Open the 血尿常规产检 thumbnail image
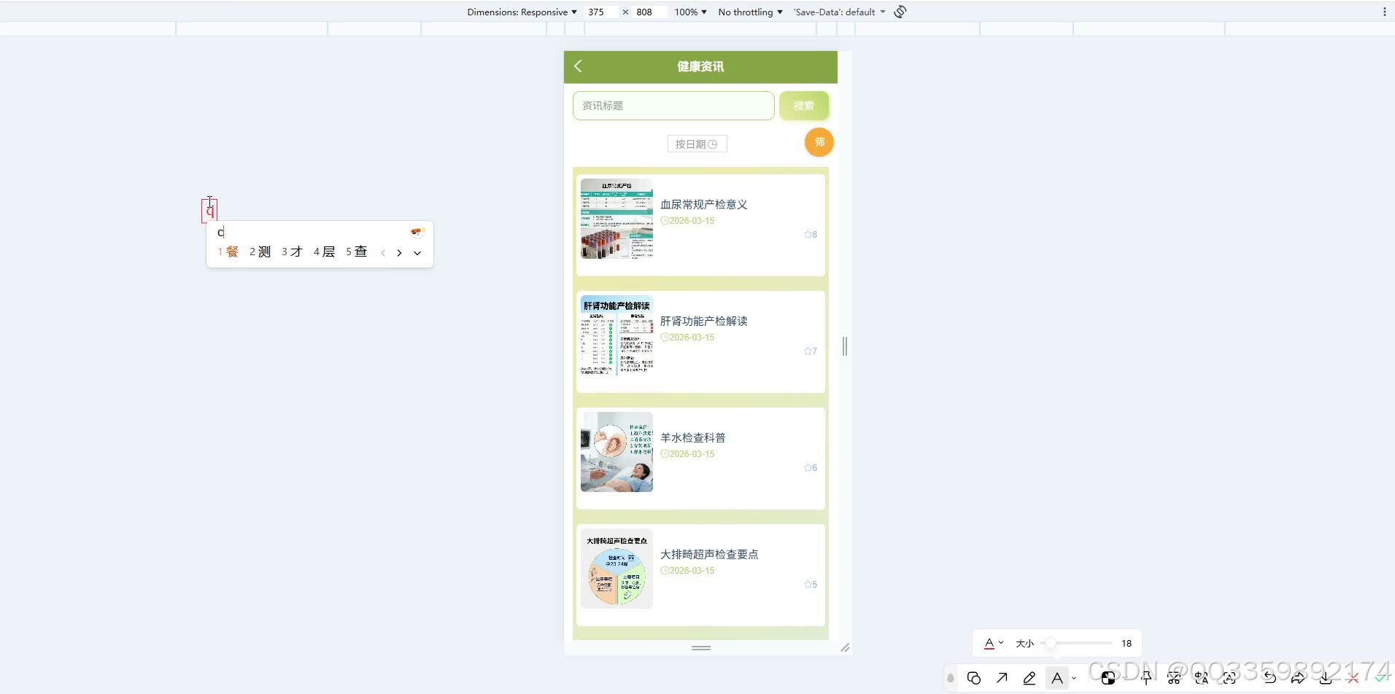This screenshot has height=694, width=1395. (617, 219)
